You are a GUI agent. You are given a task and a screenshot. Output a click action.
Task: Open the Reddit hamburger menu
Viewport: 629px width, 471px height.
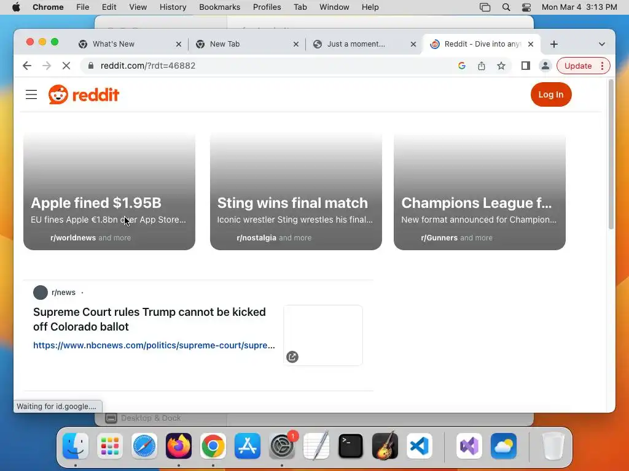point(31,94)
